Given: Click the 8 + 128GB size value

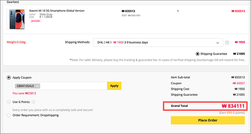Looking at the screenshot, I should 46,17.
